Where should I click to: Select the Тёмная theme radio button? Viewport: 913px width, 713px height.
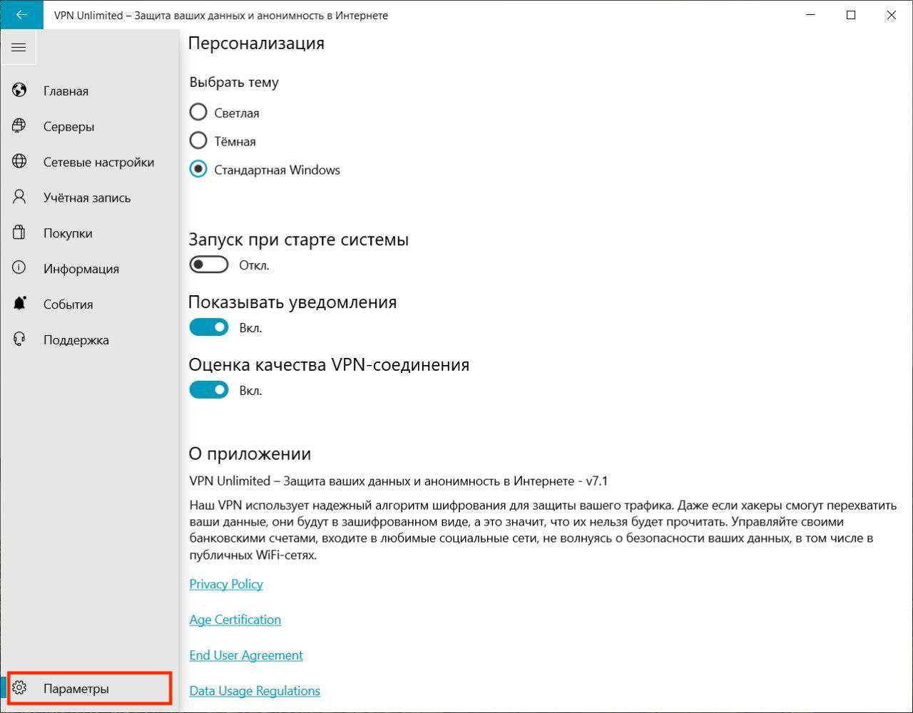coord(198,141)
